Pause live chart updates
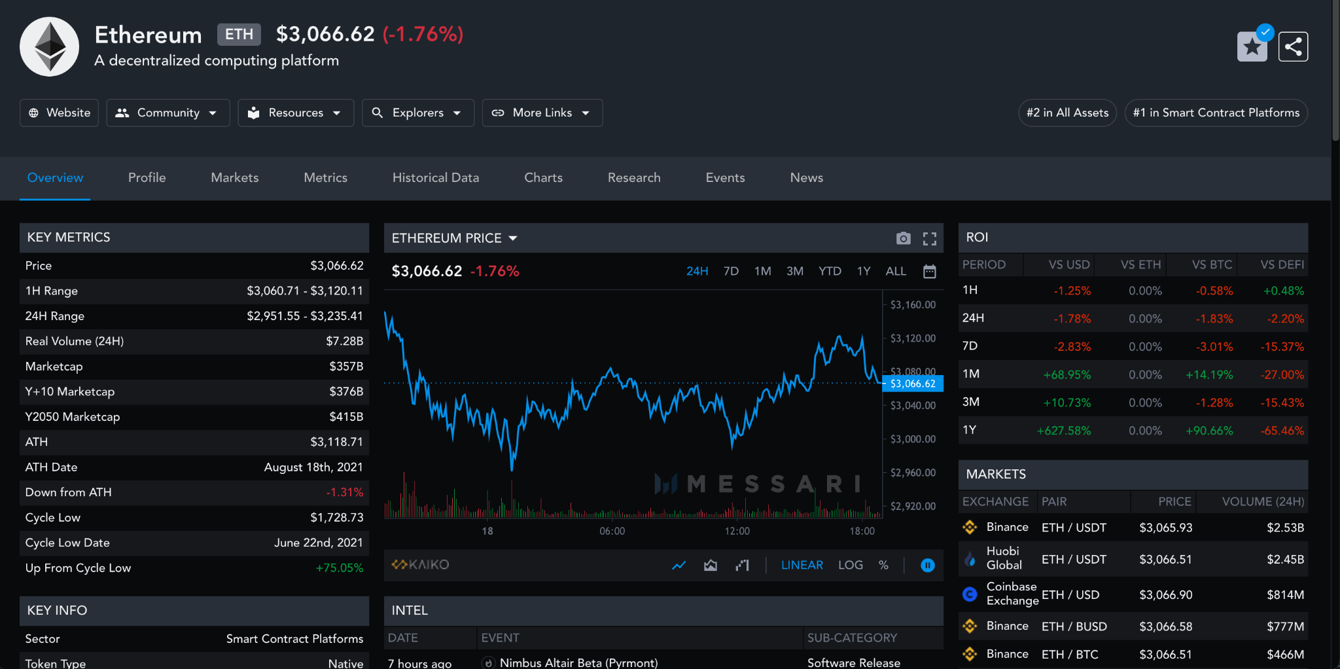Screen dimensions: 1340x669 (927, 565)
